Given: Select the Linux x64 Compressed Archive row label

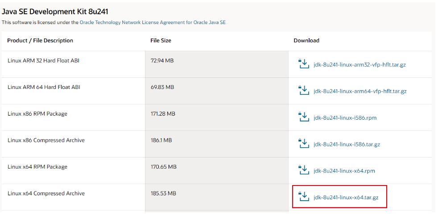Looking at the screenshot, I should [46, 194].
